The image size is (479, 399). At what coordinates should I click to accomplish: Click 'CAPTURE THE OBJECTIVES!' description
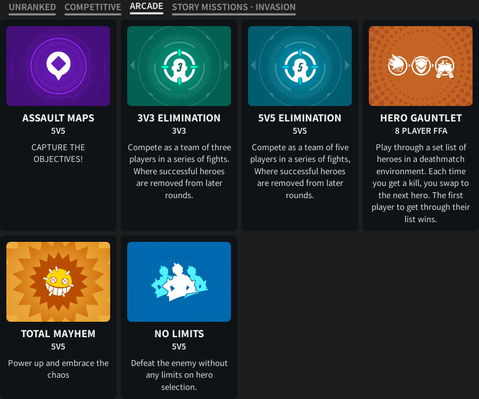(59, 153)
